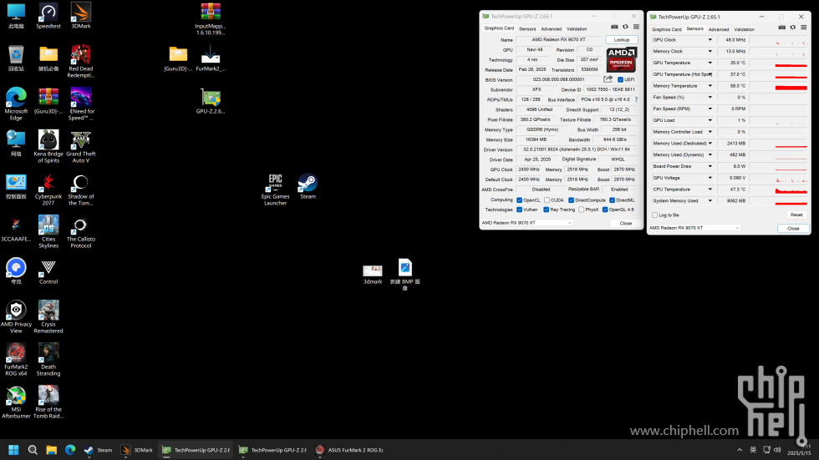This screenshot has height=460, width=819.
Task: Click the Reset button in Sensors window
Action: [796, 215]
